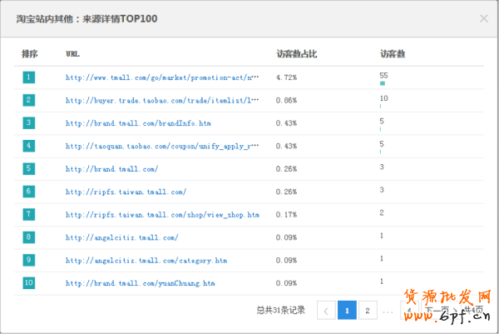The width and height of the screenshot is (499, 334).
Task: Open the angelcitiz.tmall.com/category.htm link
Action: [146, 261]
